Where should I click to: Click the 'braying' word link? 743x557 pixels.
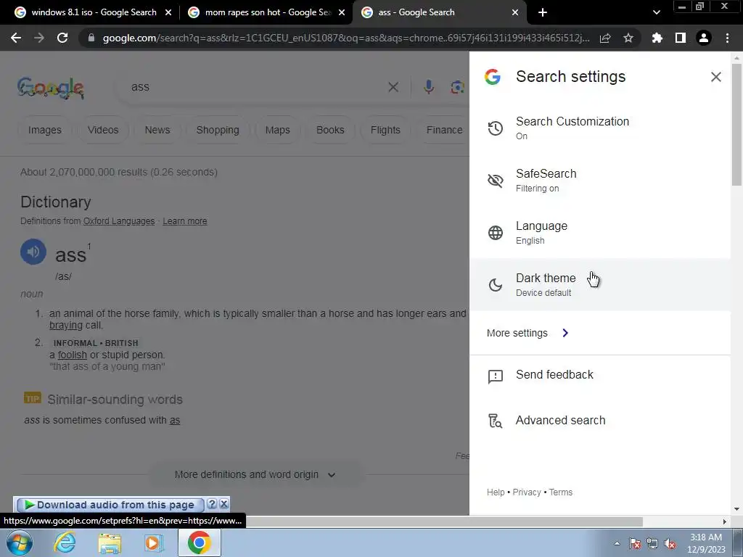(66, 326)
